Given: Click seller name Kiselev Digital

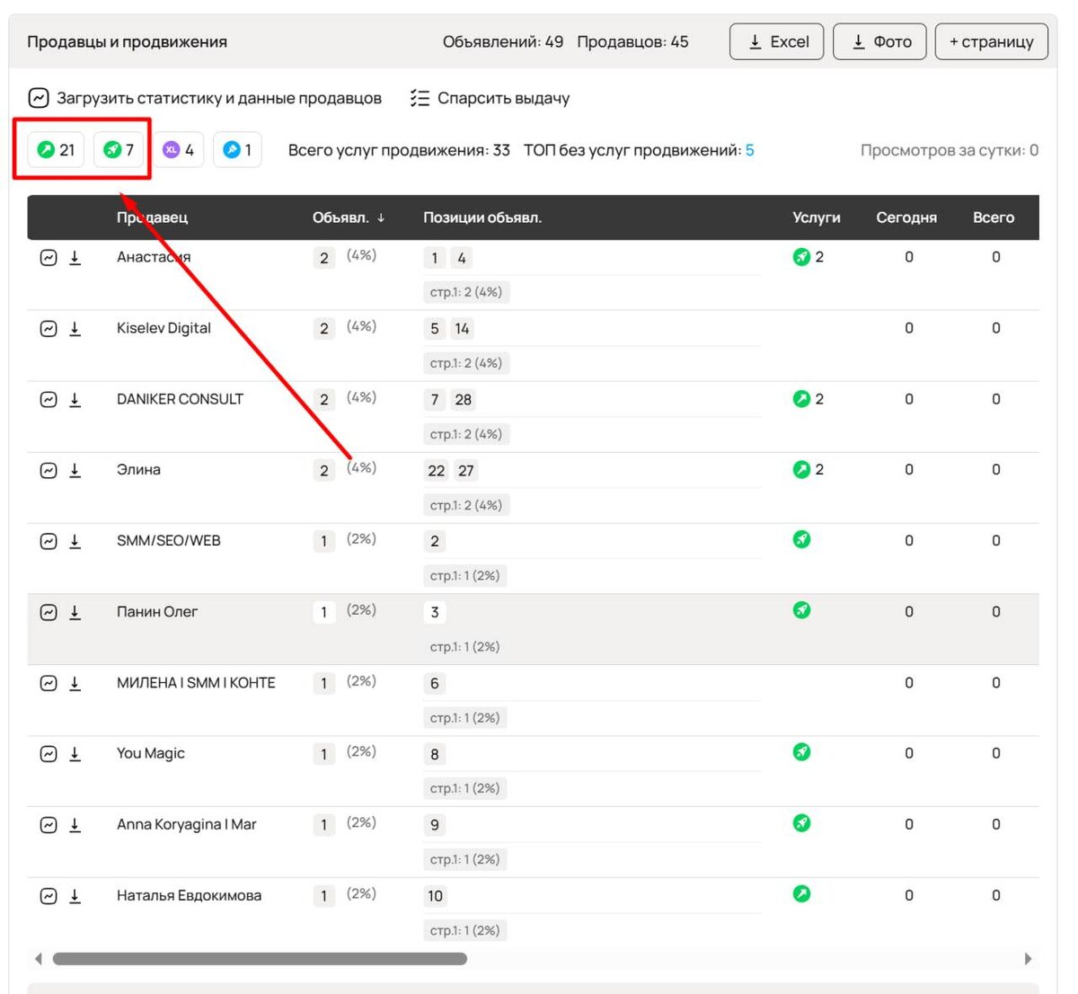Looking at the screenshot, I should pos(163,328).
